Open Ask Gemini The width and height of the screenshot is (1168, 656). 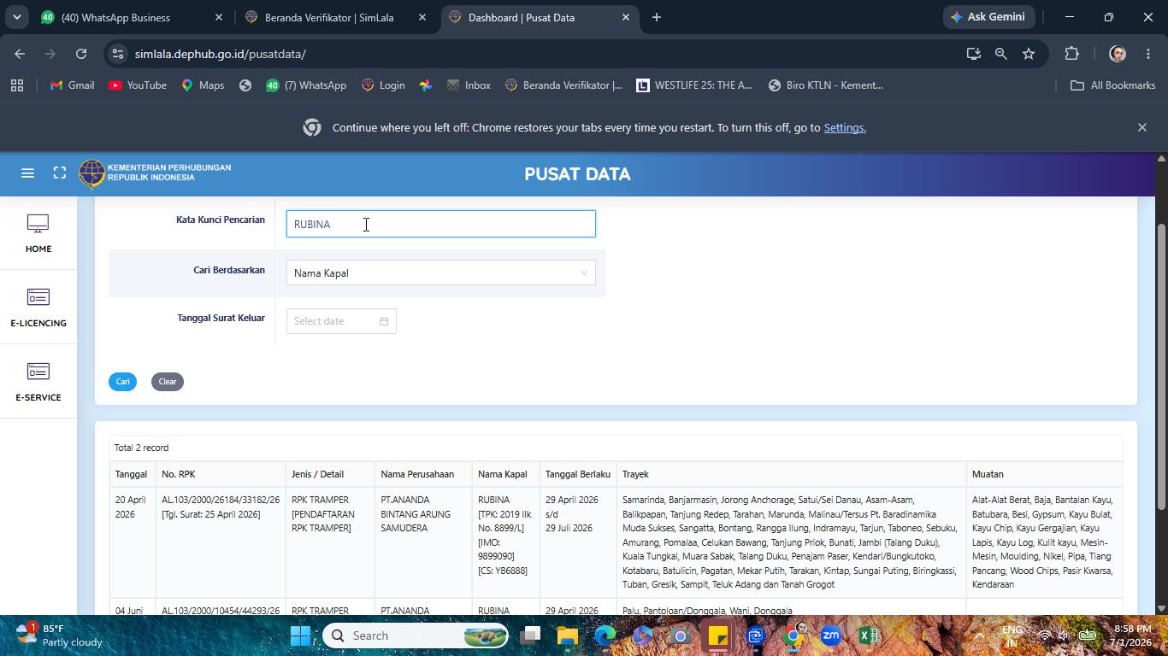click(987, 17)
